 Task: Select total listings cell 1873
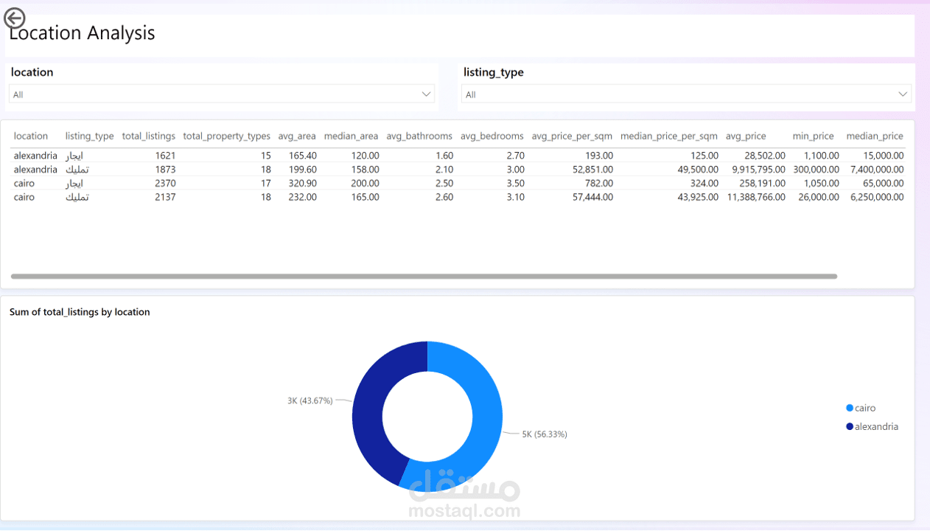click(165, 170)
